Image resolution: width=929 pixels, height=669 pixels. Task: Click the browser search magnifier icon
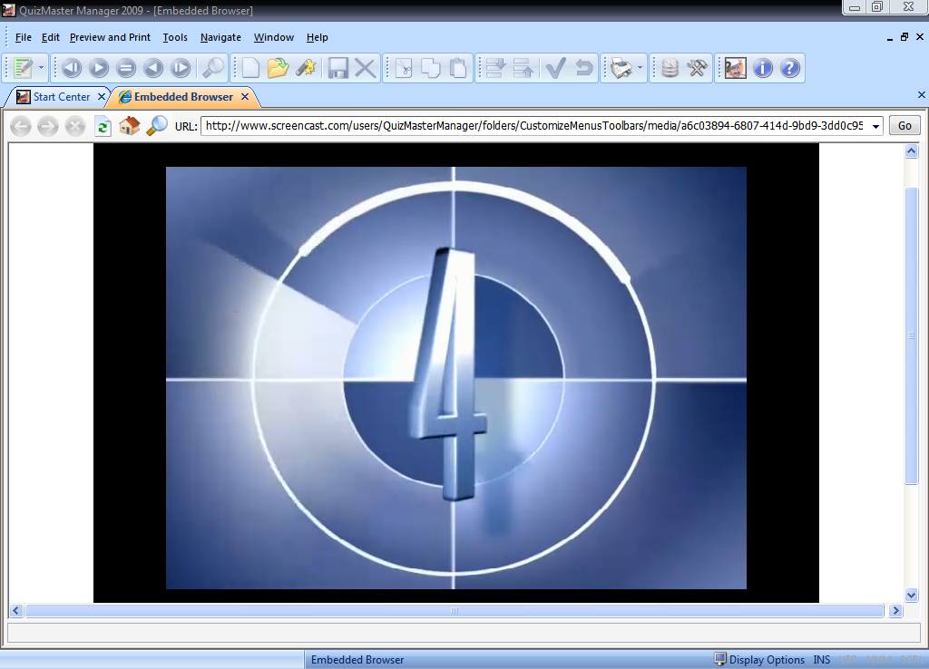point(157,125)
